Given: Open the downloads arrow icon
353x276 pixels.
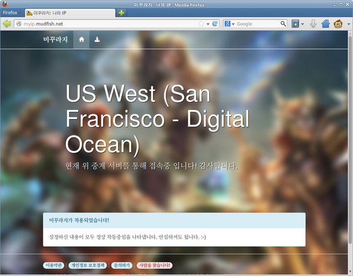Looking at the screenshot, I should [313, 24].
